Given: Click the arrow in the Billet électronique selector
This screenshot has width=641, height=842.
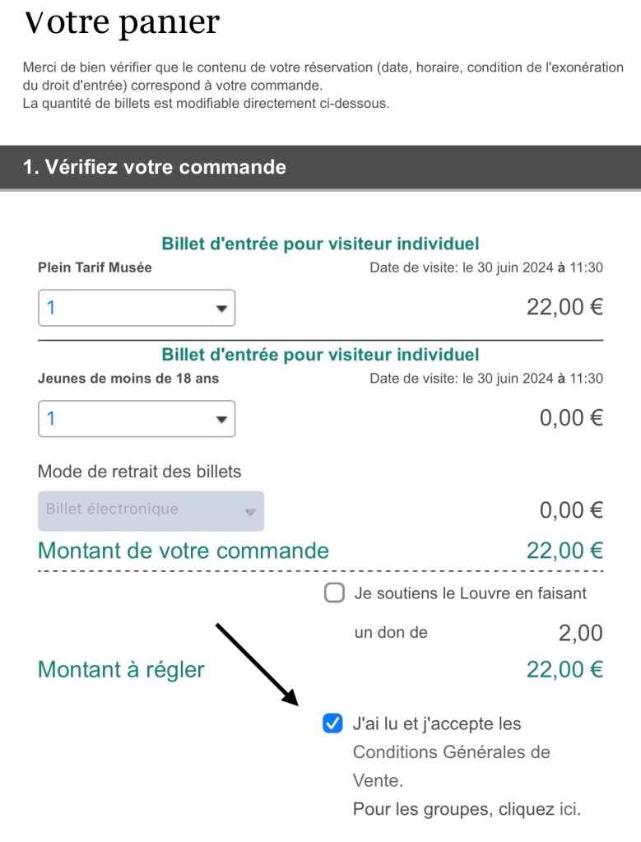Looking at the screenshot, I should point(250,512).
